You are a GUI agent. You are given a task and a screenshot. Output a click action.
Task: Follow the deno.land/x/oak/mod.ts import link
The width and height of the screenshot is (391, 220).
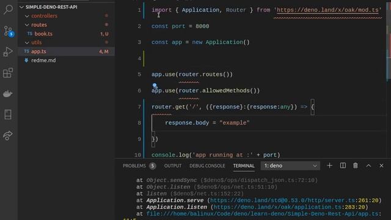tap(327, 10)
